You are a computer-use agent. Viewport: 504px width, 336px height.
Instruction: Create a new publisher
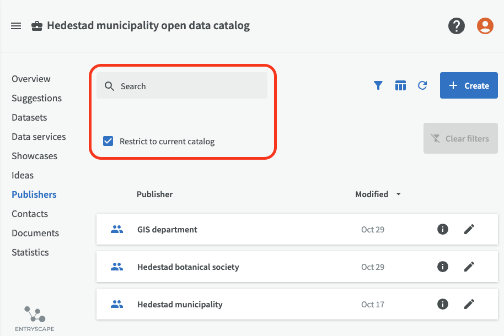(468, 85)
